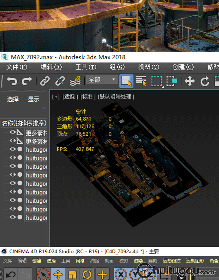Click the 多边形: 64,871 statistic text

(74, 119)
